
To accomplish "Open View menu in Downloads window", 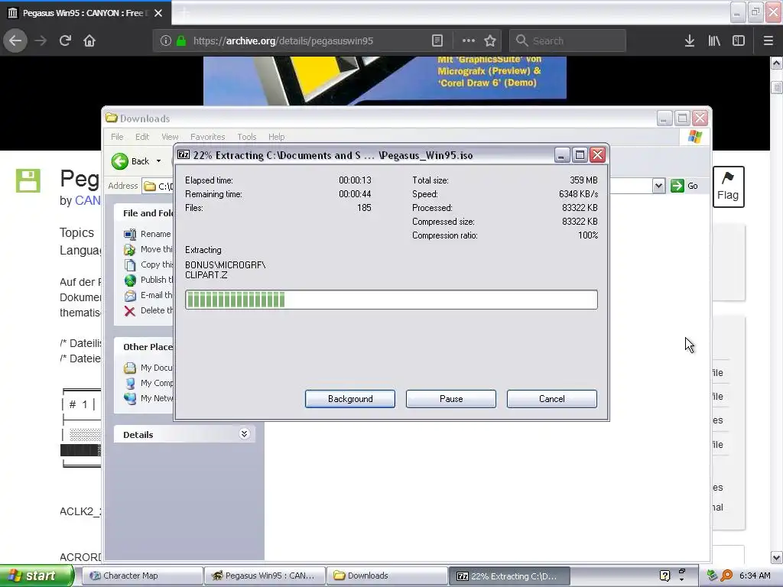I will click(170, 137).
